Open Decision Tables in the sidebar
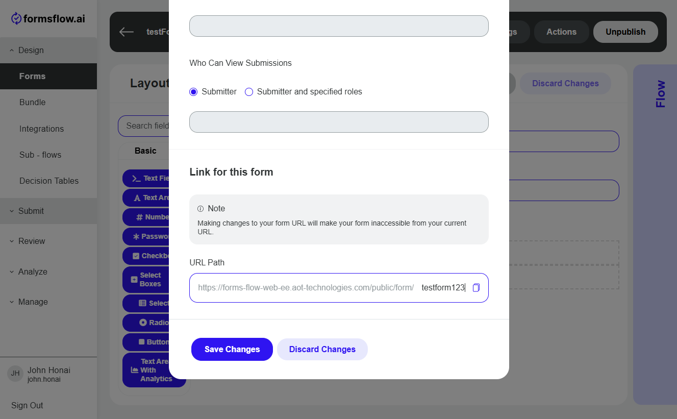 pos(48,181)
